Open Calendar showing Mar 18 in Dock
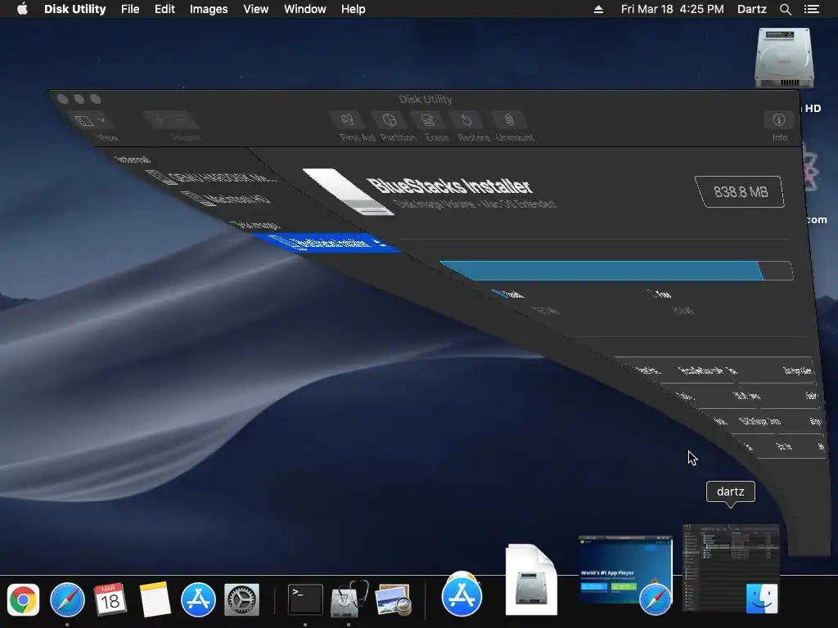This screenshot has width=838, height=628. 110,599
